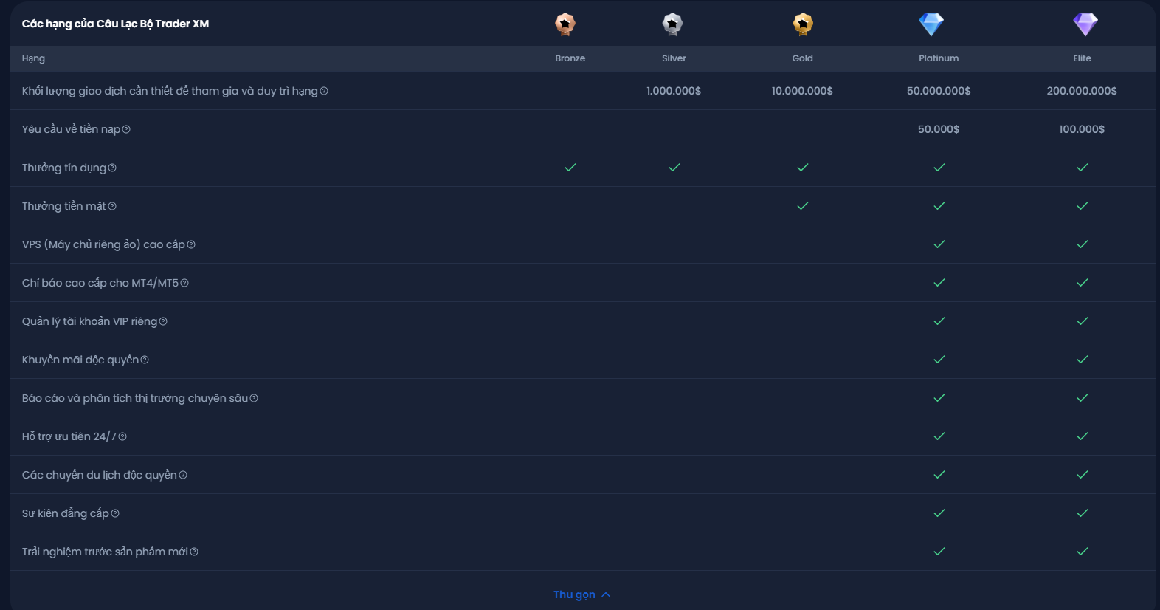This screenshot has width=1160, height=610.
Task: Show tooltip icon for VPS cao cấp row
Action: (191, 245)
